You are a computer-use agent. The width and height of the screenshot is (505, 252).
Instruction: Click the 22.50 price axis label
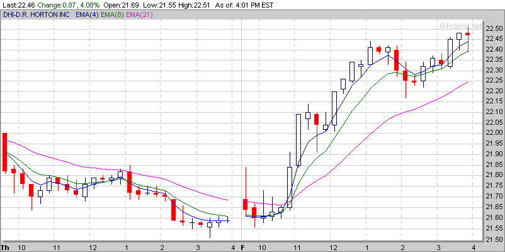(494, 28)
